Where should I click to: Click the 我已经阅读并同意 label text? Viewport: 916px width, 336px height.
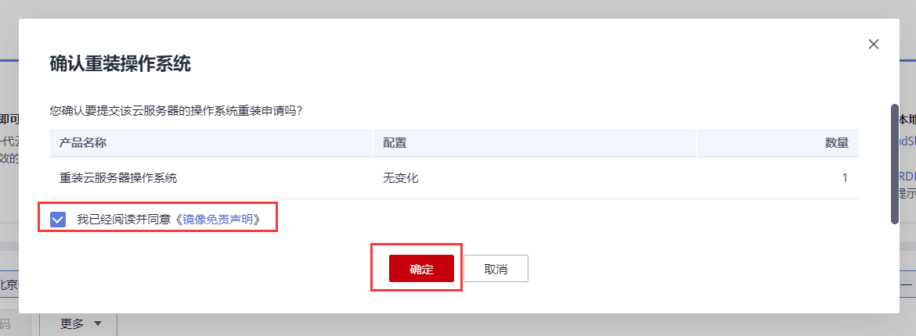click(124, 220)
